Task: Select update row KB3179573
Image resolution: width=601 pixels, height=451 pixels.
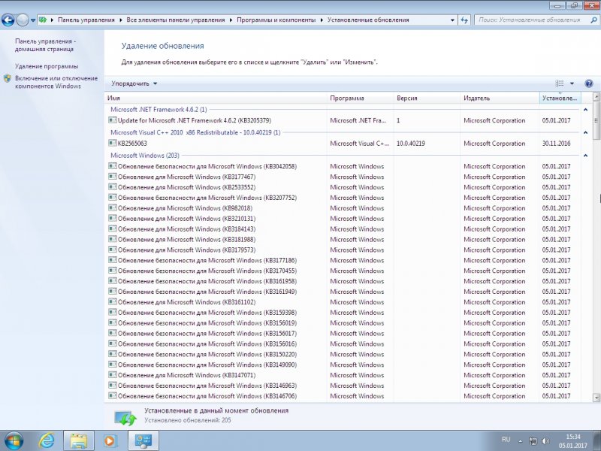Action: click(x=343, y=250)
